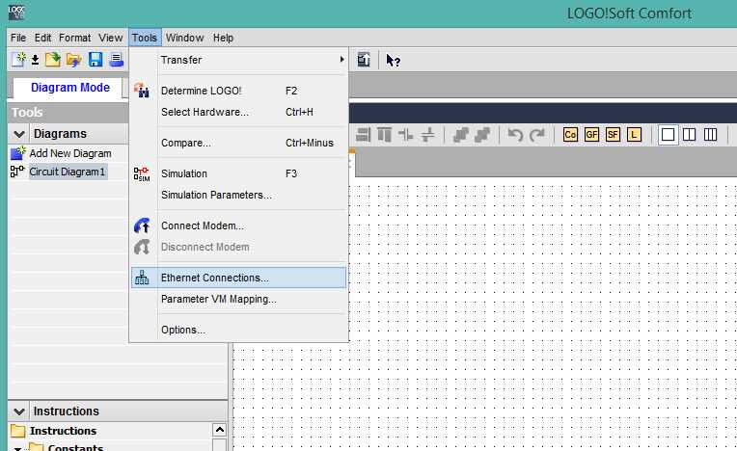Click the Redo arrow icon
This screenshot has width=737, height=451.
536,135
